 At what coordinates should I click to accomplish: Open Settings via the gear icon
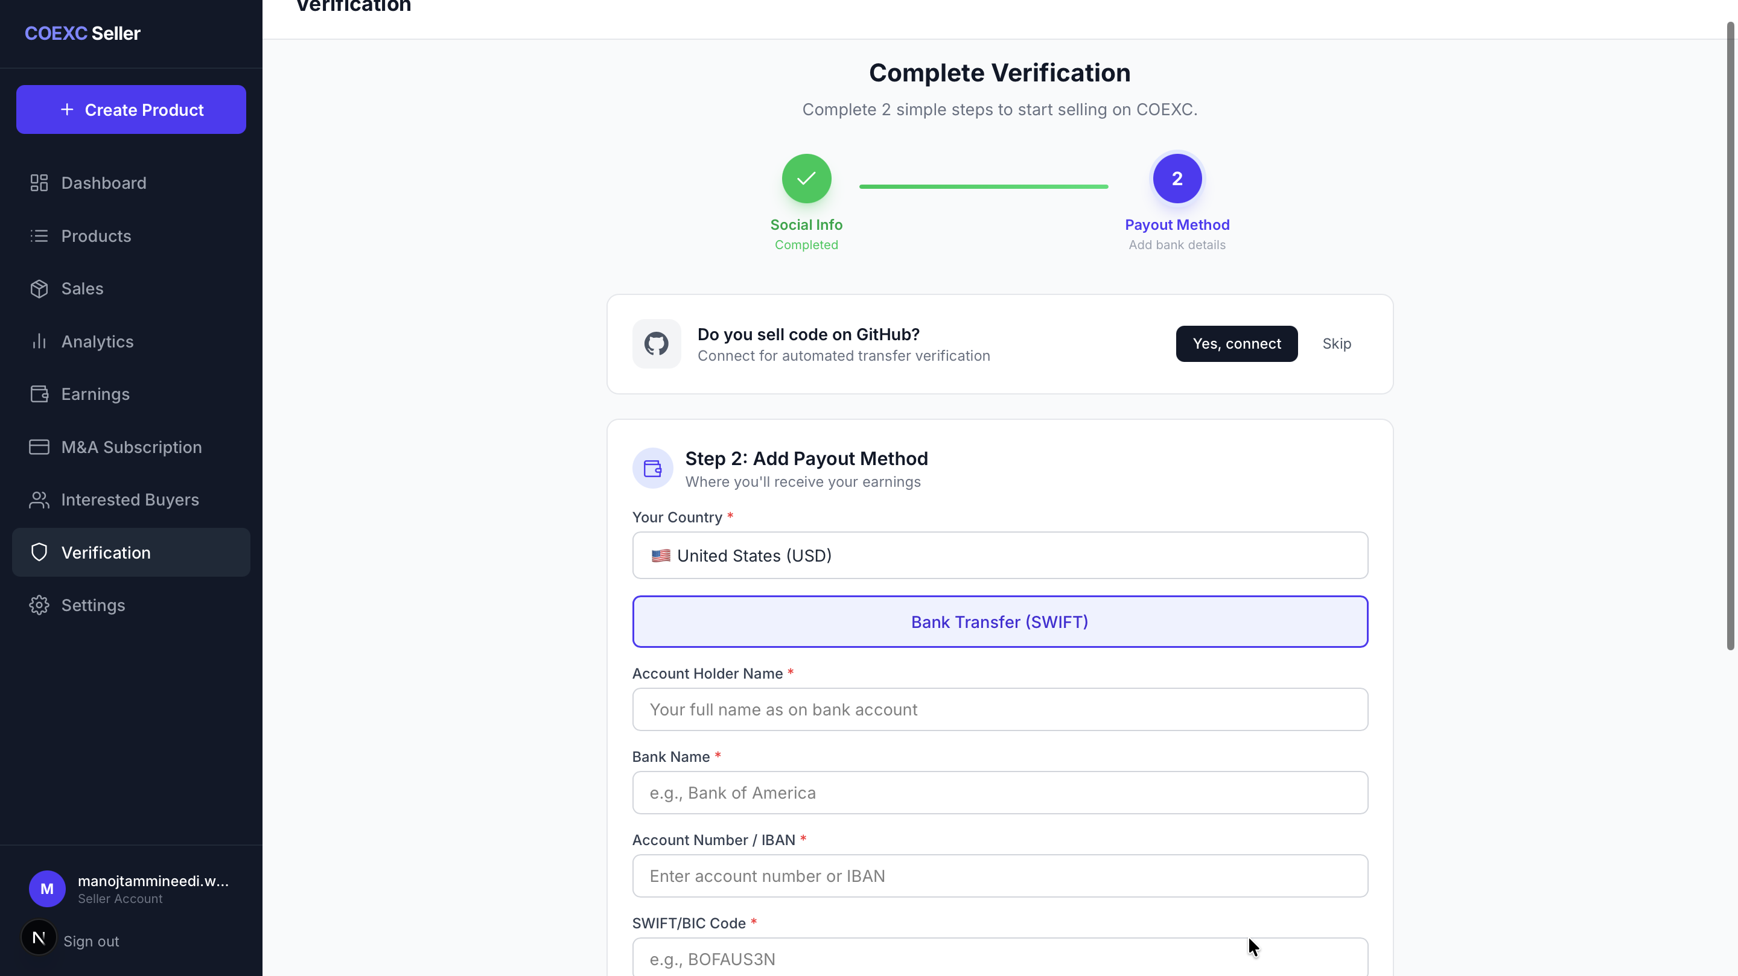point(39,605)
